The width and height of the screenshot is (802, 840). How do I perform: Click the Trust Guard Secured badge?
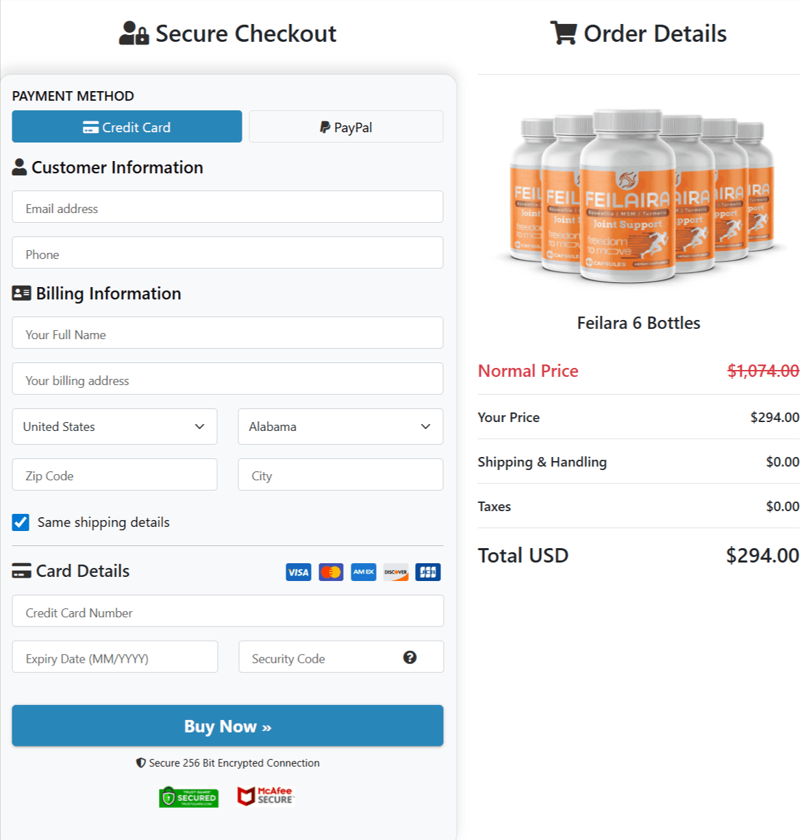coord(189,796)
